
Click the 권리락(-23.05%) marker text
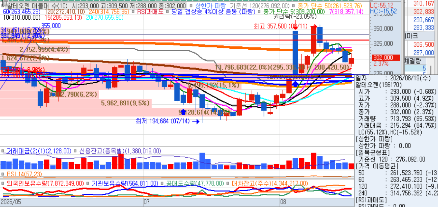[x=295, y=17]
